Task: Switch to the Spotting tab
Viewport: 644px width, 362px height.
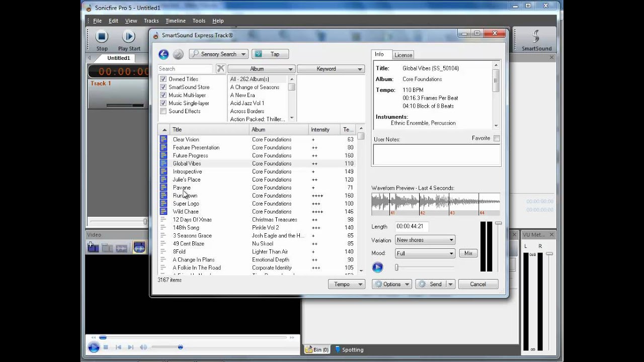Action: click(349, 350)
